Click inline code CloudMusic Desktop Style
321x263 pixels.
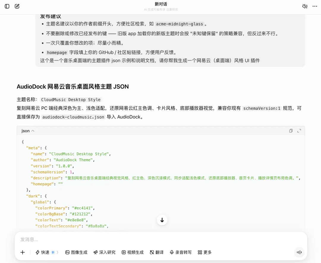tap(71, 100)
